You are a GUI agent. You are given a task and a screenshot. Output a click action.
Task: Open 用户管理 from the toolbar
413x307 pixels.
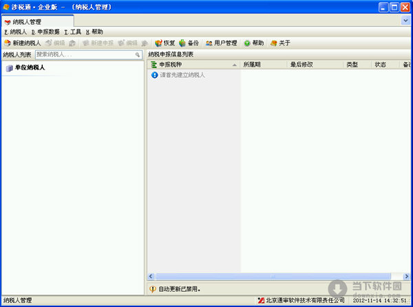pos(221,43)
